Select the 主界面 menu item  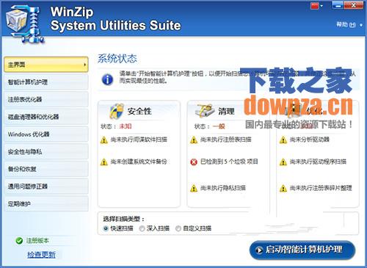pos(46,65)
